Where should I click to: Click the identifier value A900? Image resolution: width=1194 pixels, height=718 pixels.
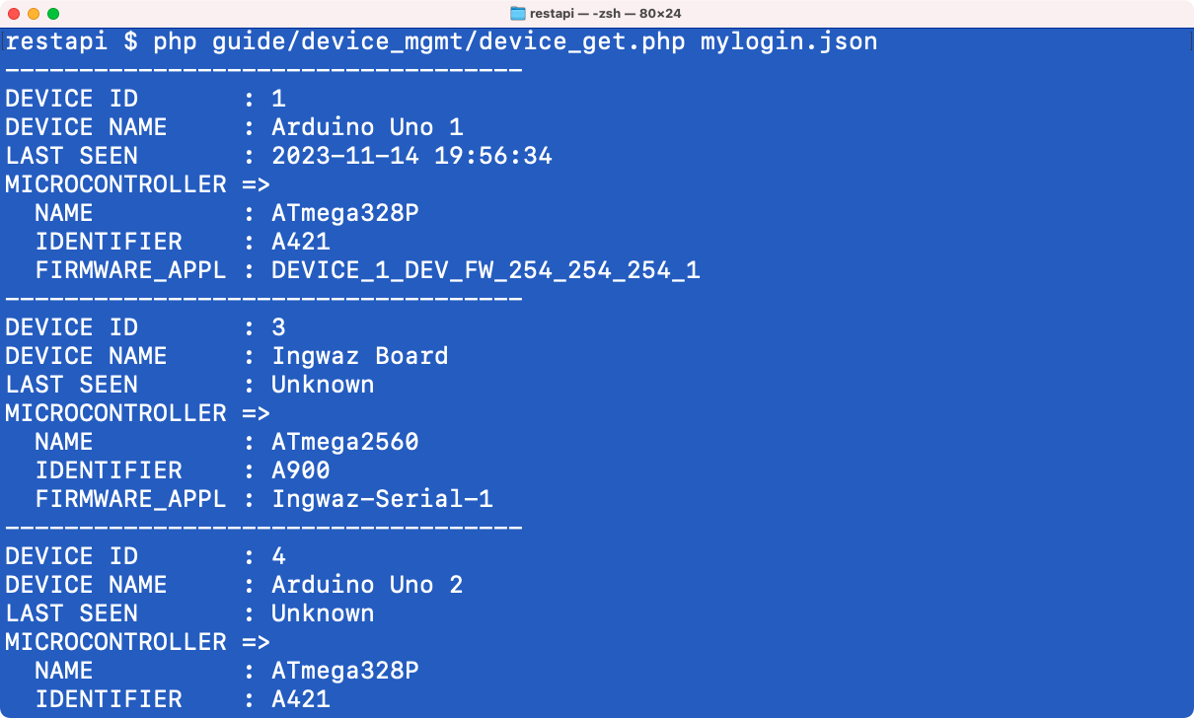(300, 470)
